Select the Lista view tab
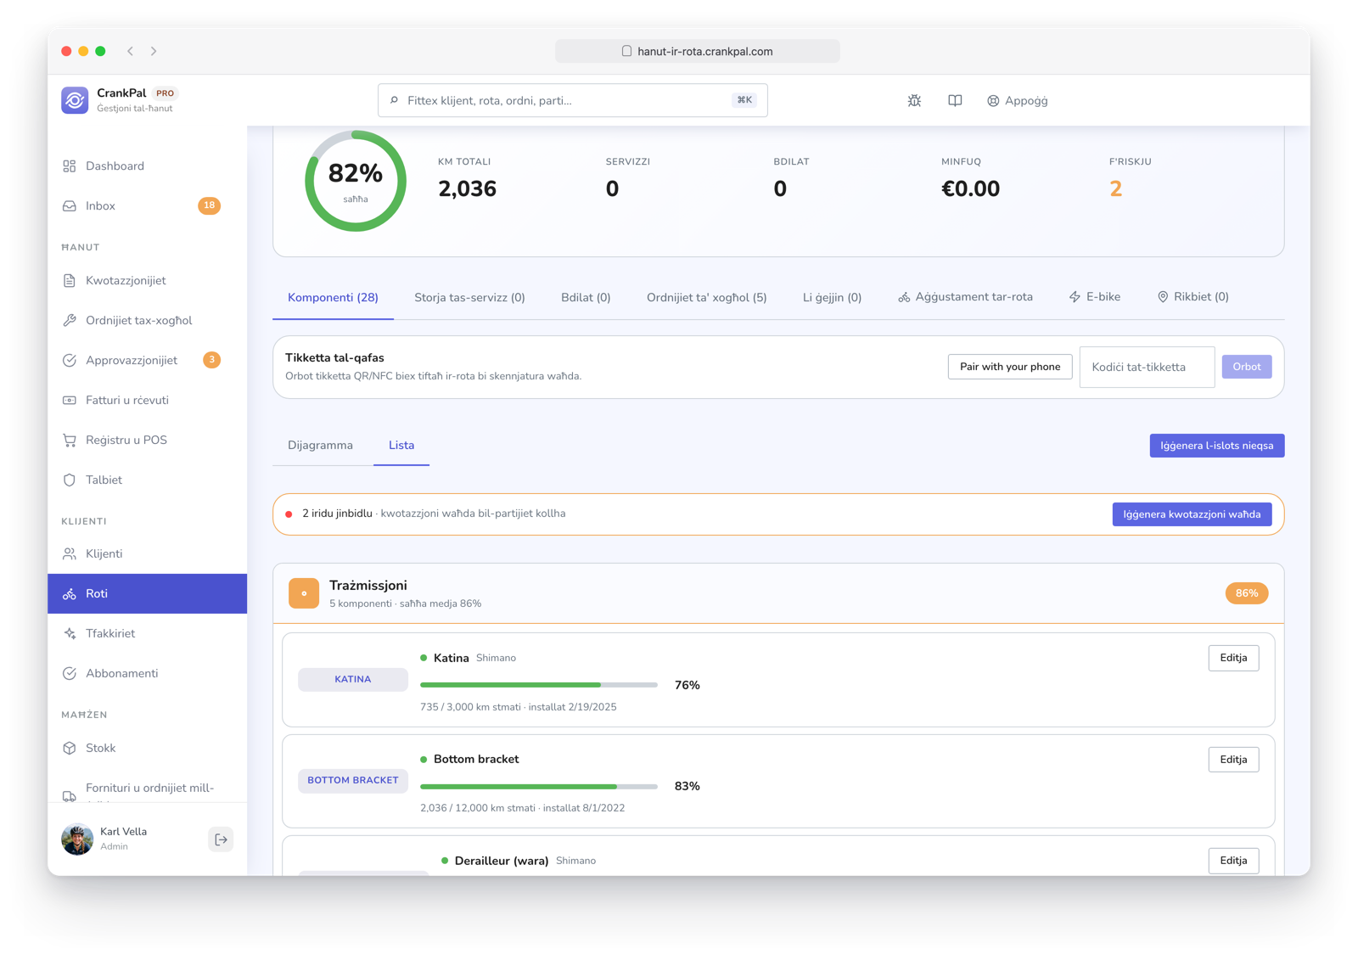 [401, 446]
